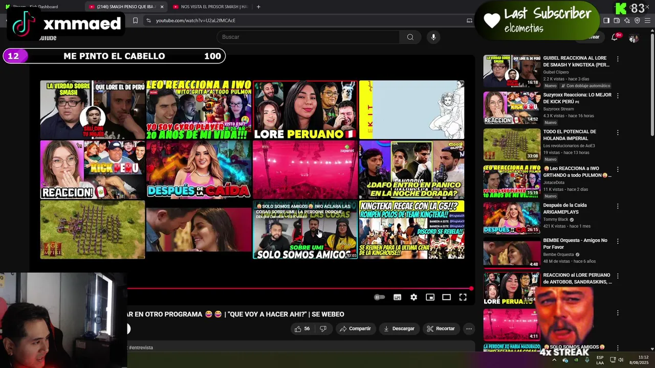
Task: Open options menu for BEMBE Orquesta video
Action: tap(618, 241)
